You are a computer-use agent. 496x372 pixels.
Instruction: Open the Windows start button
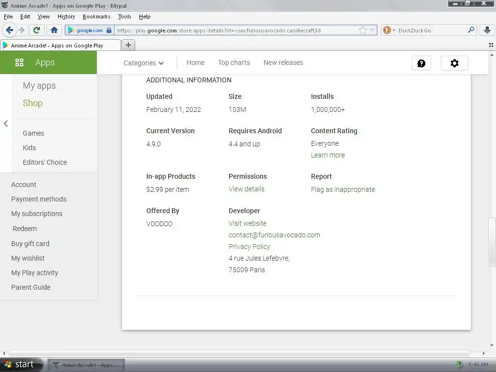21,365
